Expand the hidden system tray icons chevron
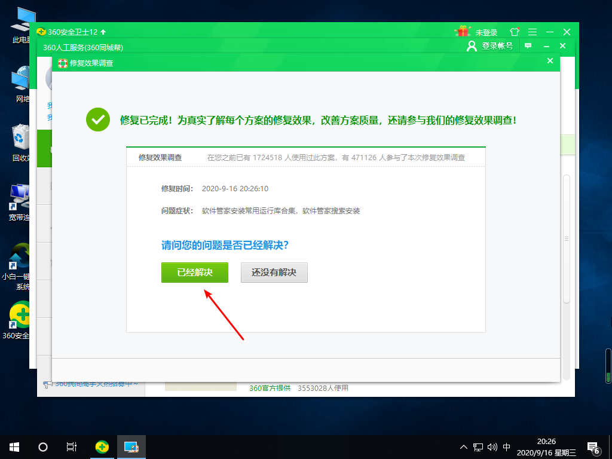612x459 pixels. tap(463, 447)
